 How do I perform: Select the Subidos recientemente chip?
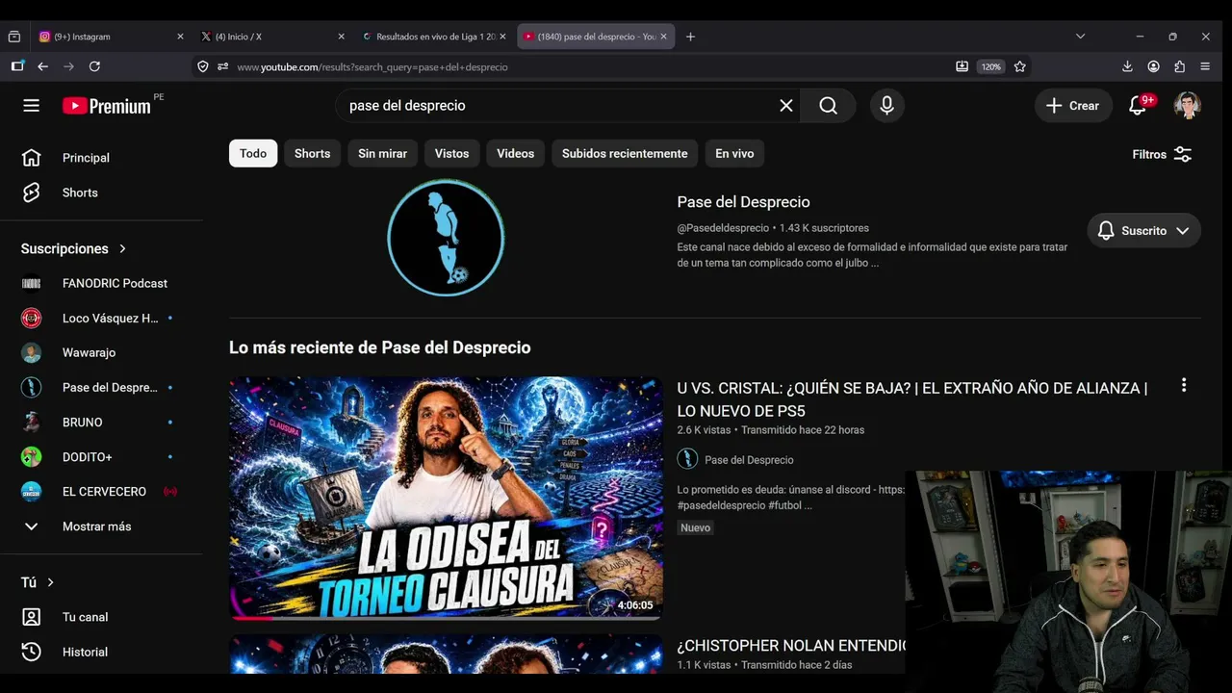625,153
